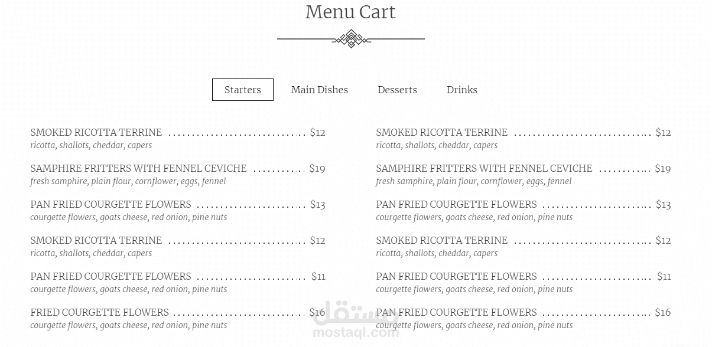The image size is (712, 347).
Task: Click the mostaql.com watermark text
Action: (356, 333)
